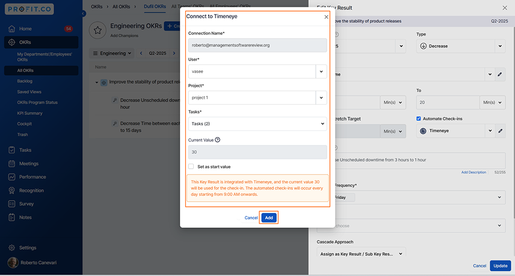This screenshot has width=515, height=276.
Task: Click the Q2-2025 quarter label
Action: point(157,53)
